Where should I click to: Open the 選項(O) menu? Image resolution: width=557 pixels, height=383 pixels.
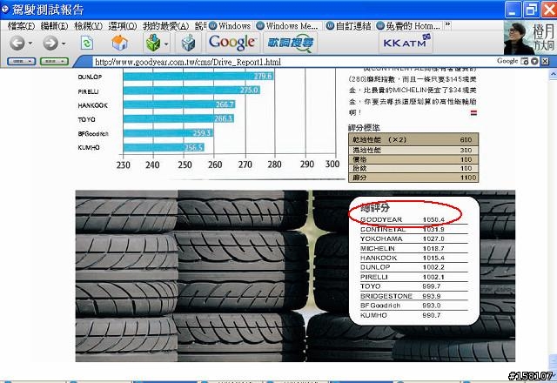123,26
